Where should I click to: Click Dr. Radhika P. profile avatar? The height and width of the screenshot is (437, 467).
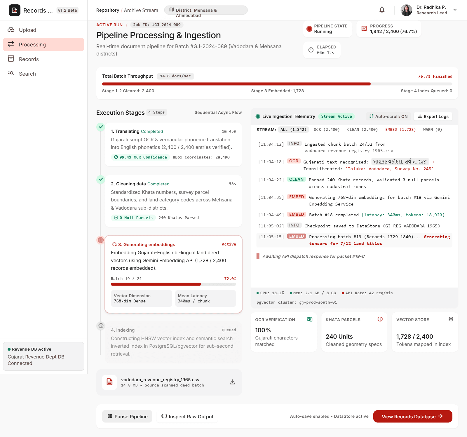pos(407,10)
